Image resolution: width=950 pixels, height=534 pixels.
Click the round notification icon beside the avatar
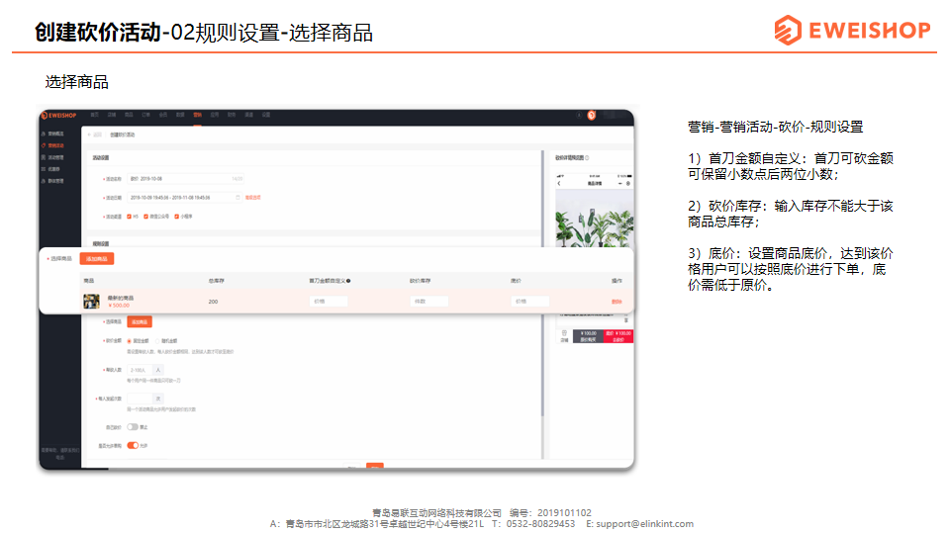pyautogui.click(x=579, y=115)
